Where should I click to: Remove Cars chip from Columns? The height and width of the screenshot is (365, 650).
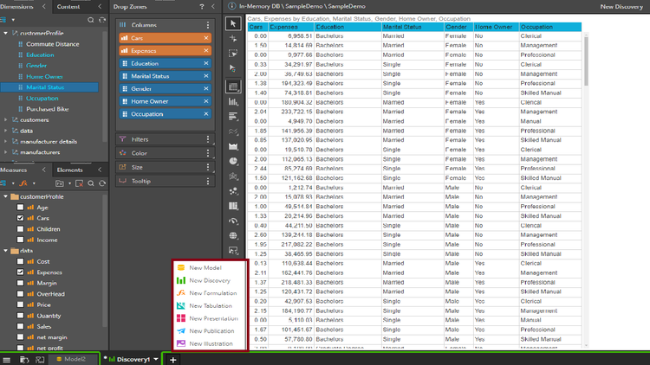tap(206, 38)
